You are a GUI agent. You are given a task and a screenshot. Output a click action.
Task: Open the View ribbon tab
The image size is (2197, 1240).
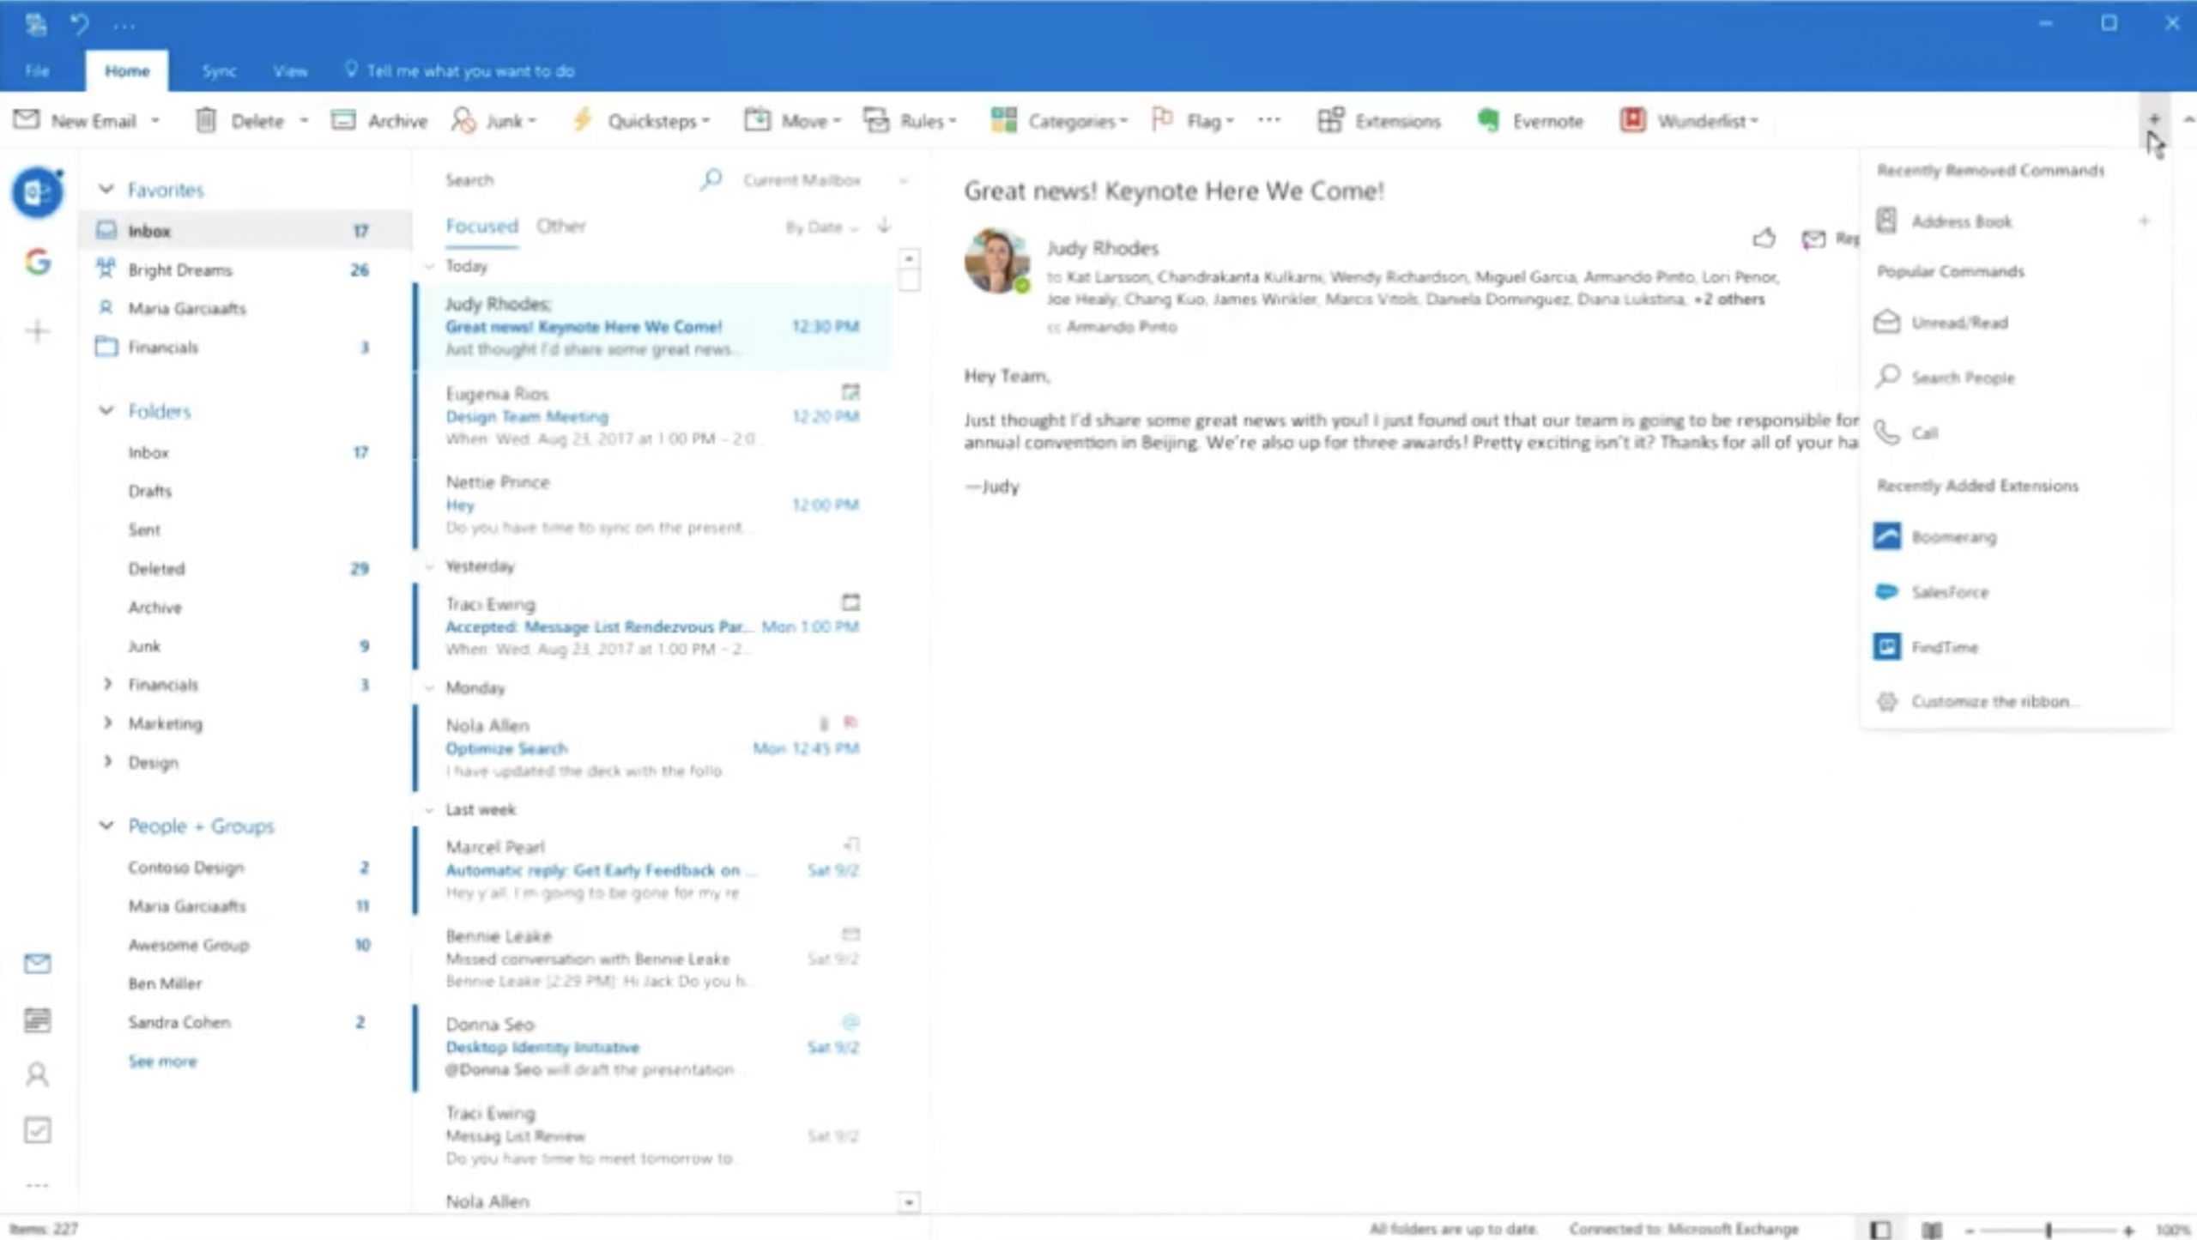(x=290, y=71)
